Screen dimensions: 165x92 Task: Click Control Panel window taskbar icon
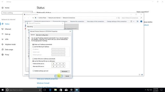point(77,90)
